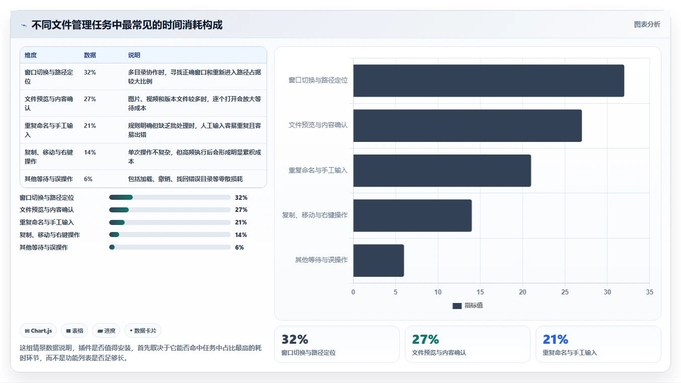Click the 图表分析 label in the header
Image resolution: width=681 pixels, height=383 pixels.
[647, 24]
